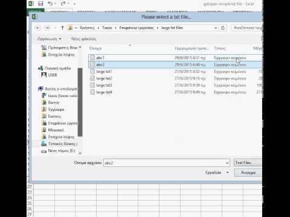
Task: Refresh the folder view
Action: [223, 28]
